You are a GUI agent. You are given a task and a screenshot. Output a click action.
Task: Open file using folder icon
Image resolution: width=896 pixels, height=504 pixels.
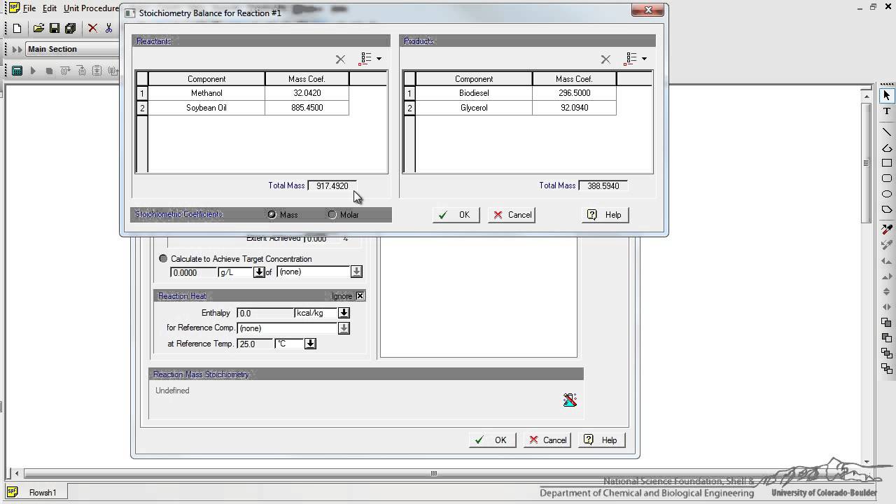[38, 29]
